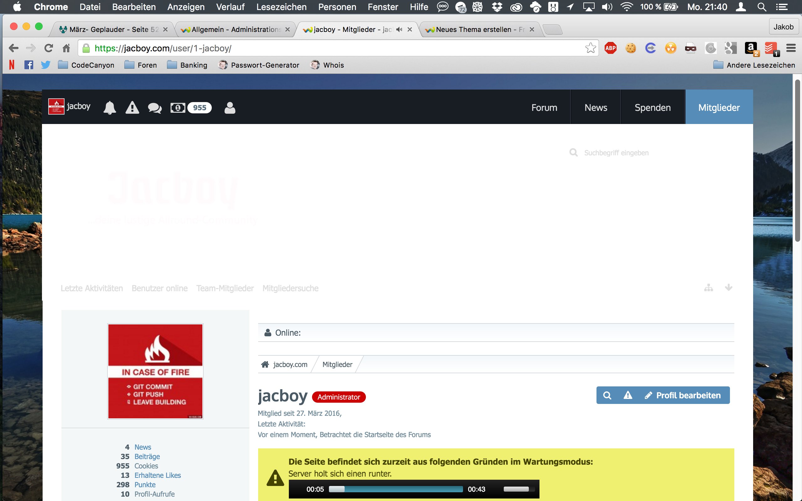This screenshot has height=501, width=802.
Task: Open the Foren bookmarks folder
Action: (x=141, y=65)
